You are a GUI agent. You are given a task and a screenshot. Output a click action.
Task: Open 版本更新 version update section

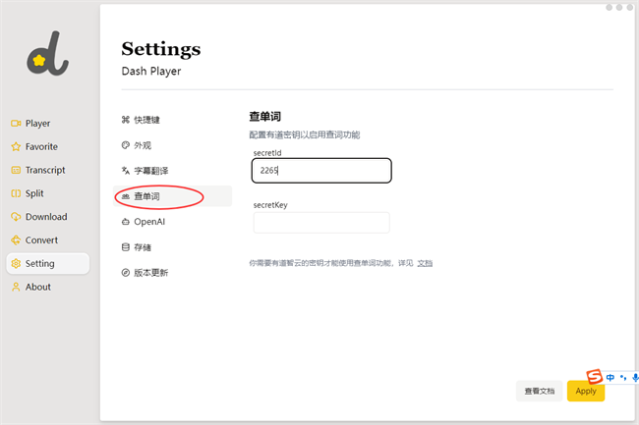pos(172,273)
